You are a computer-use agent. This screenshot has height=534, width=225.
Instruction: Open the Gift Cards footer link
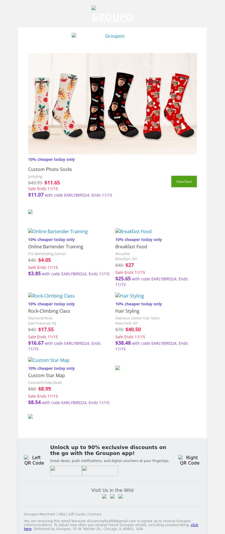point(76,514)
